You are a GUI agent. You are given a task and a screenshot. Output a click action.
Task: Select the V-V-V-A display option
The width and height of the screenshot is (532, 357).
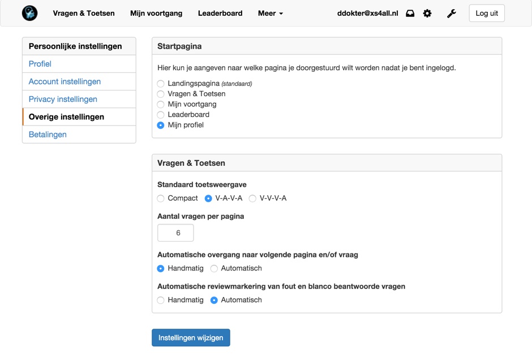(252, 199)
